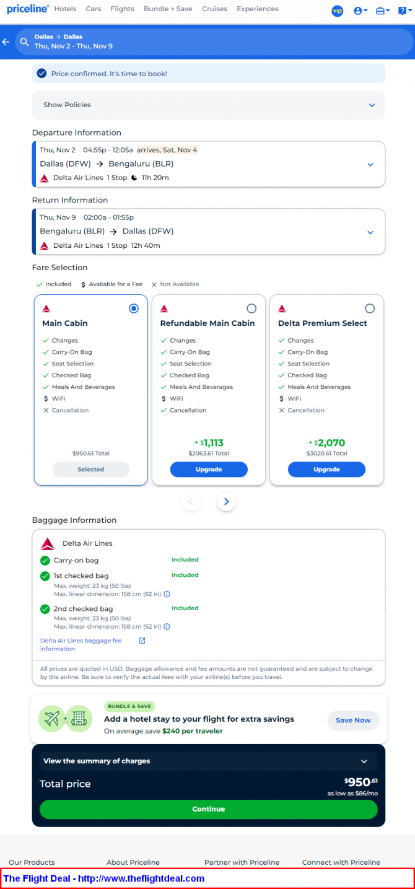Open the external link icon for baggage fees
The image size is (415, 889).
click(x=142, y=641)
